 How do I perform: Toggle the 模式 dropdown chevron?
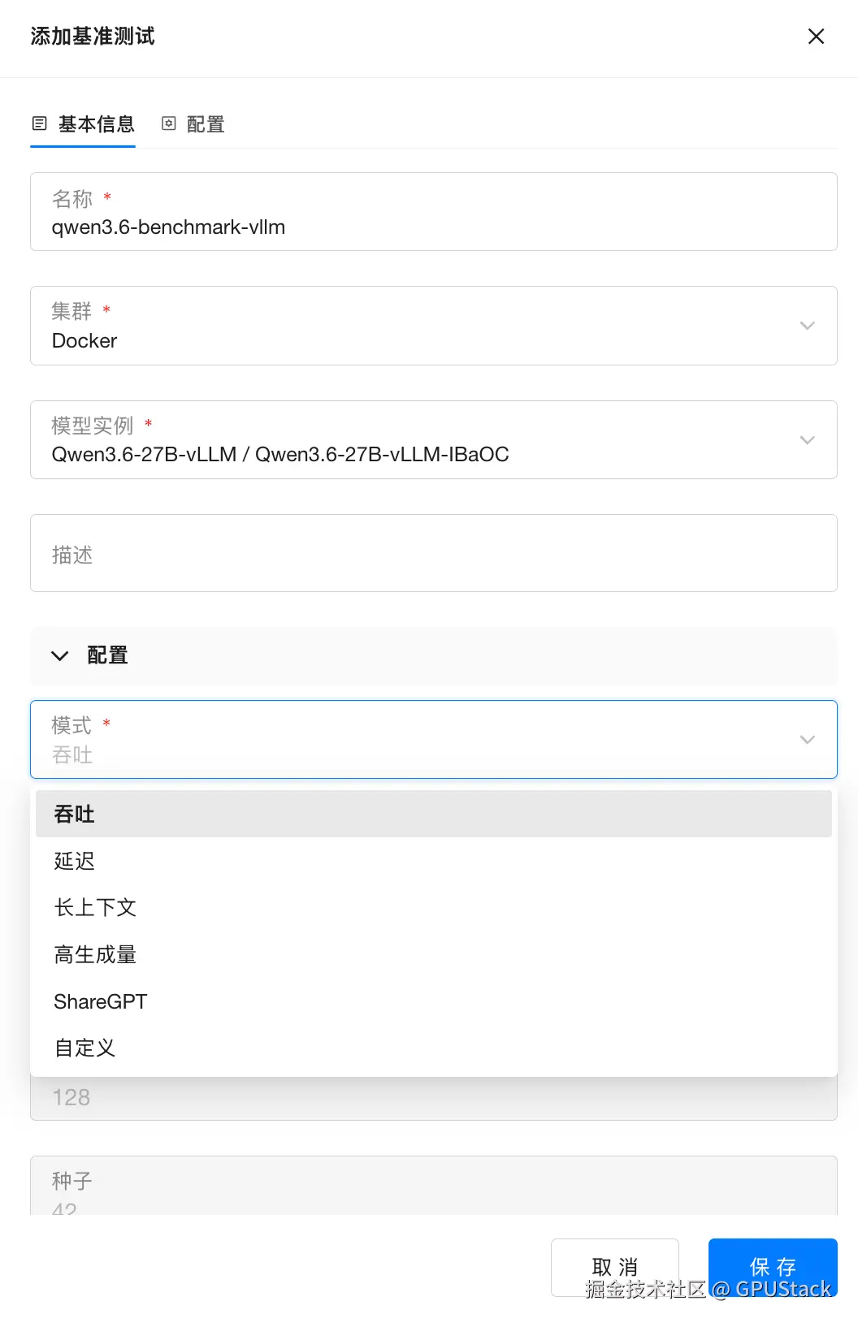pyautogui.click(x=807, y=740)
